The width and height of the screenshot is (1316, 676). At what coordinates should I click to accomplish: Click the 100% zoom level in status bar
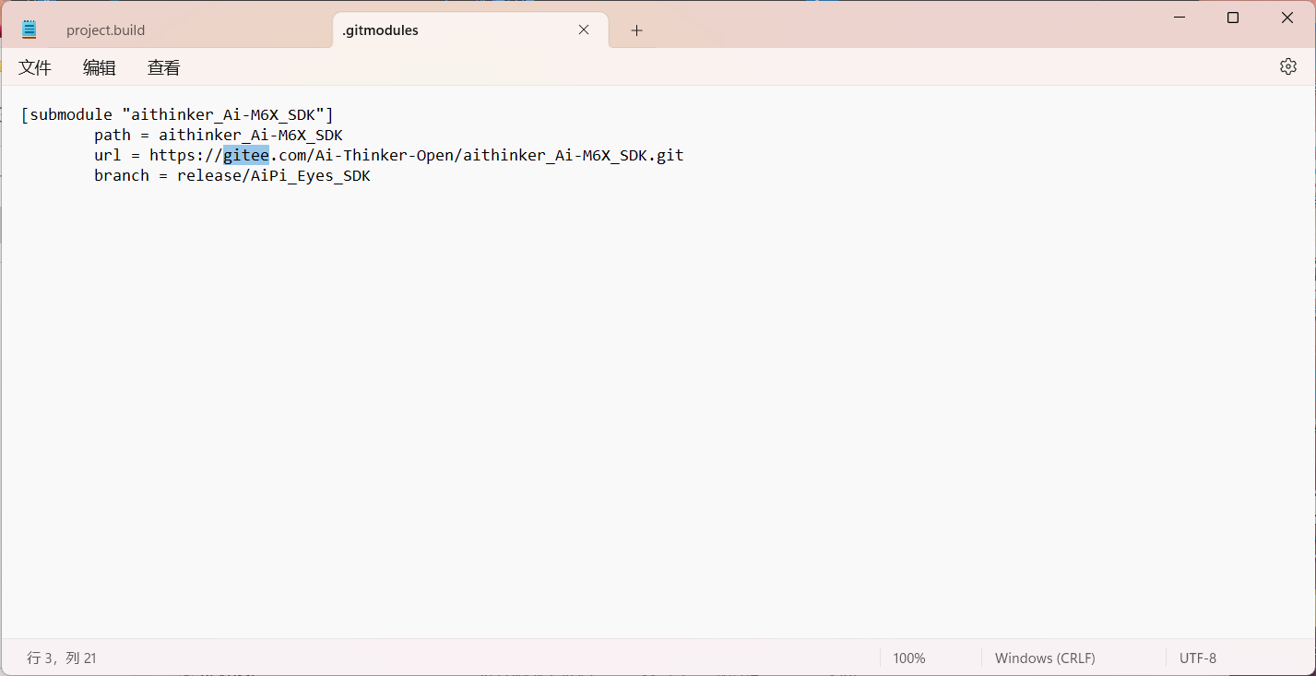coord(909,658)
